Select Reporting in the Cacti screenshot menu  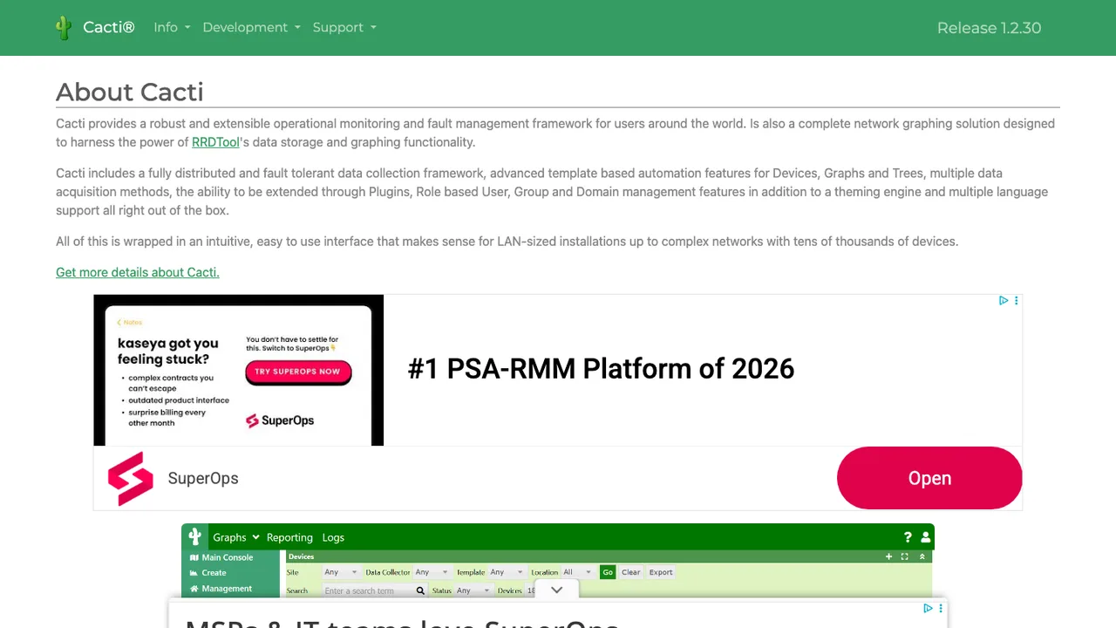pyautogui.click(x=289, y=537)
